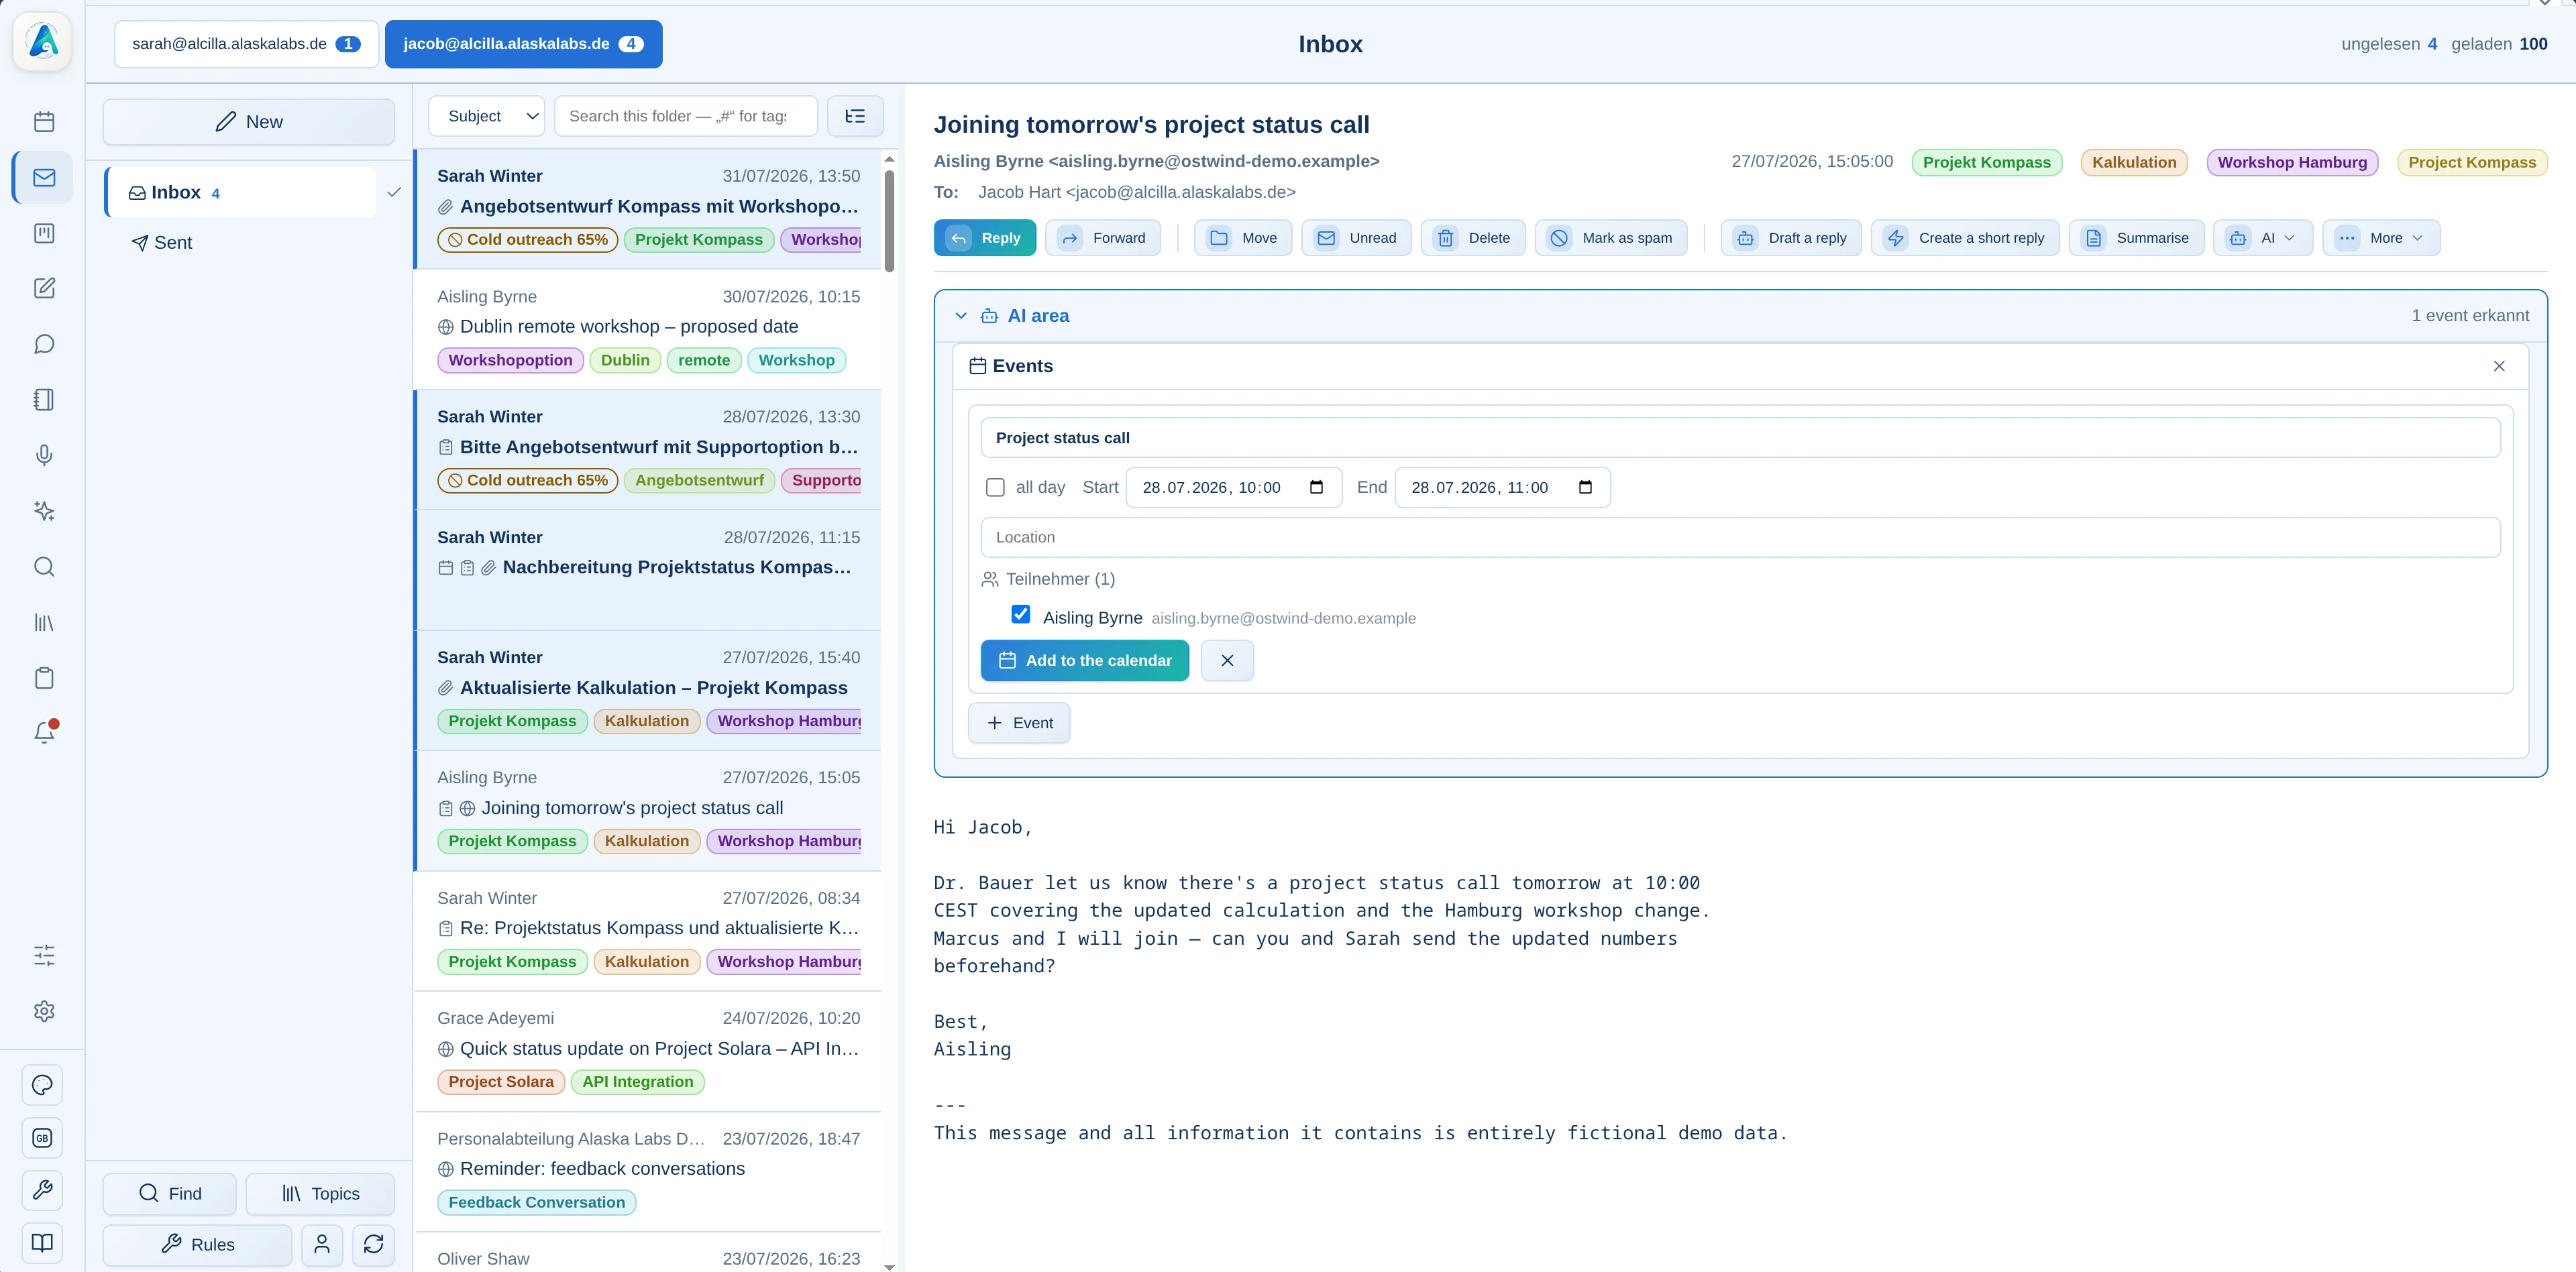Click the microphone icon in the sidebar

[44, 456]
